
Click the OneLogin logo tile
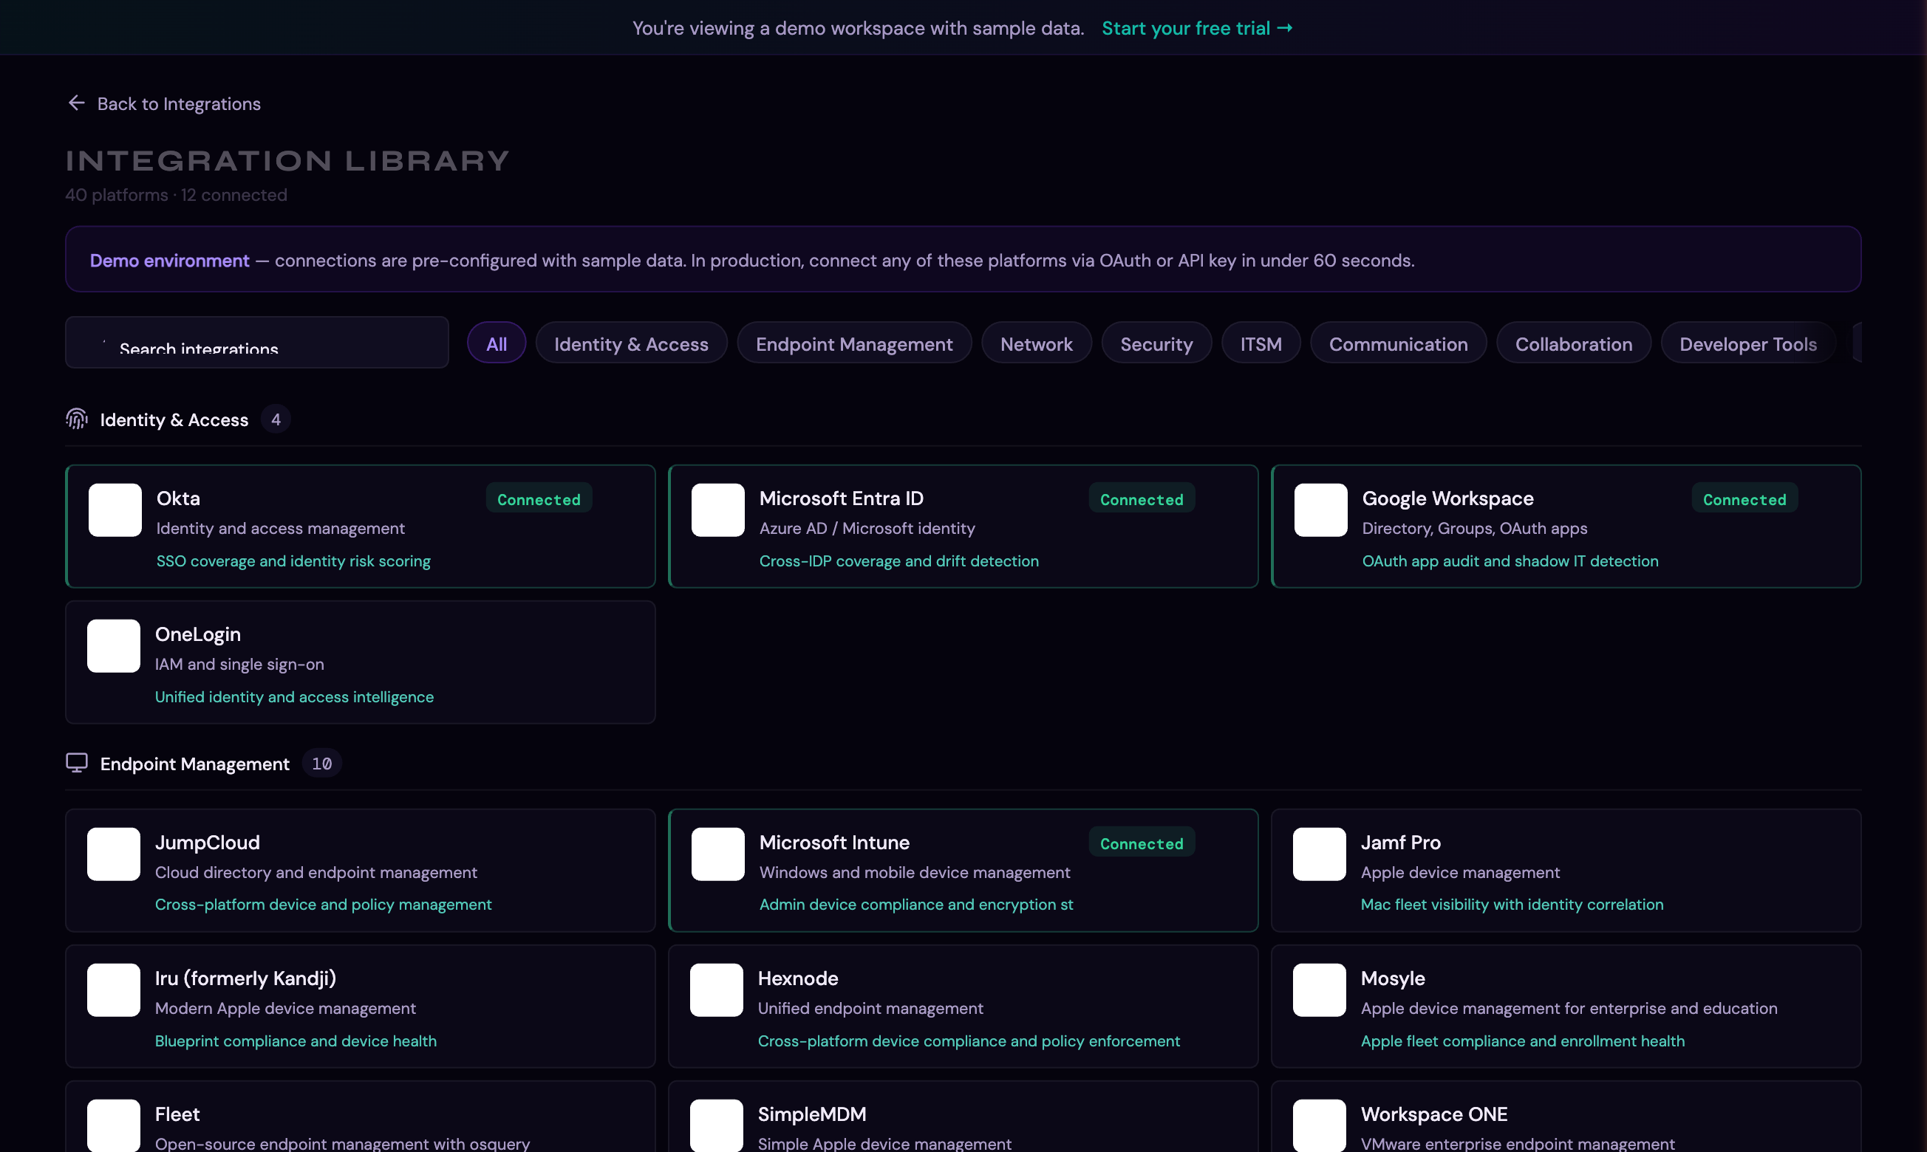pos(113,646)
